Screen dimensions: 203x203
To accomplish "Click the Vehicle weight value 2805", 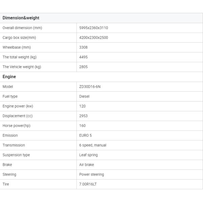I will [84, 67].
